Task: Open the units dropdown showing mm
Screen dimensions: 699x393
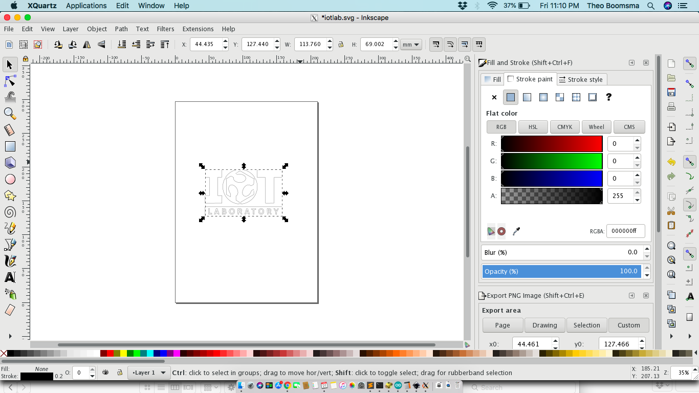Action: (411, 45)
